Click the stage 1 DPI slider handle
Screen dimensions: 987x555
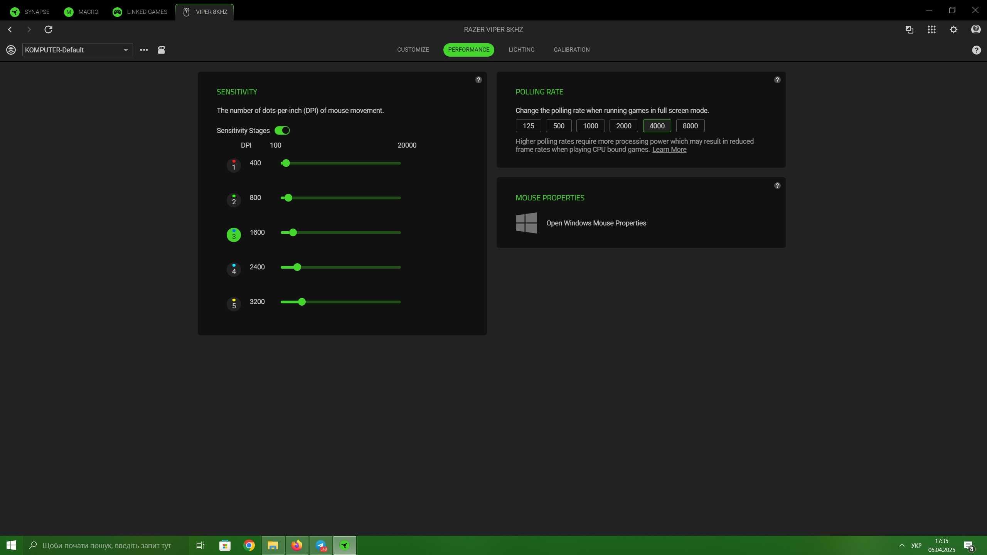click(x=286, y=163)
